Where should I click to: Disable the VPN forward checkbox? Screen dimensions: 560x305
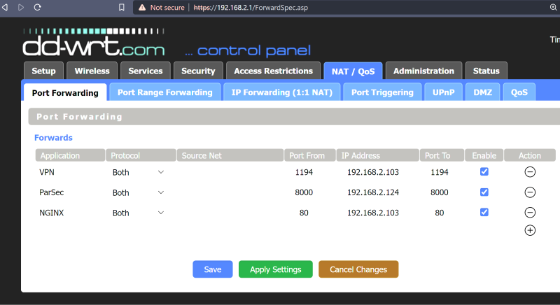point(484,172)
